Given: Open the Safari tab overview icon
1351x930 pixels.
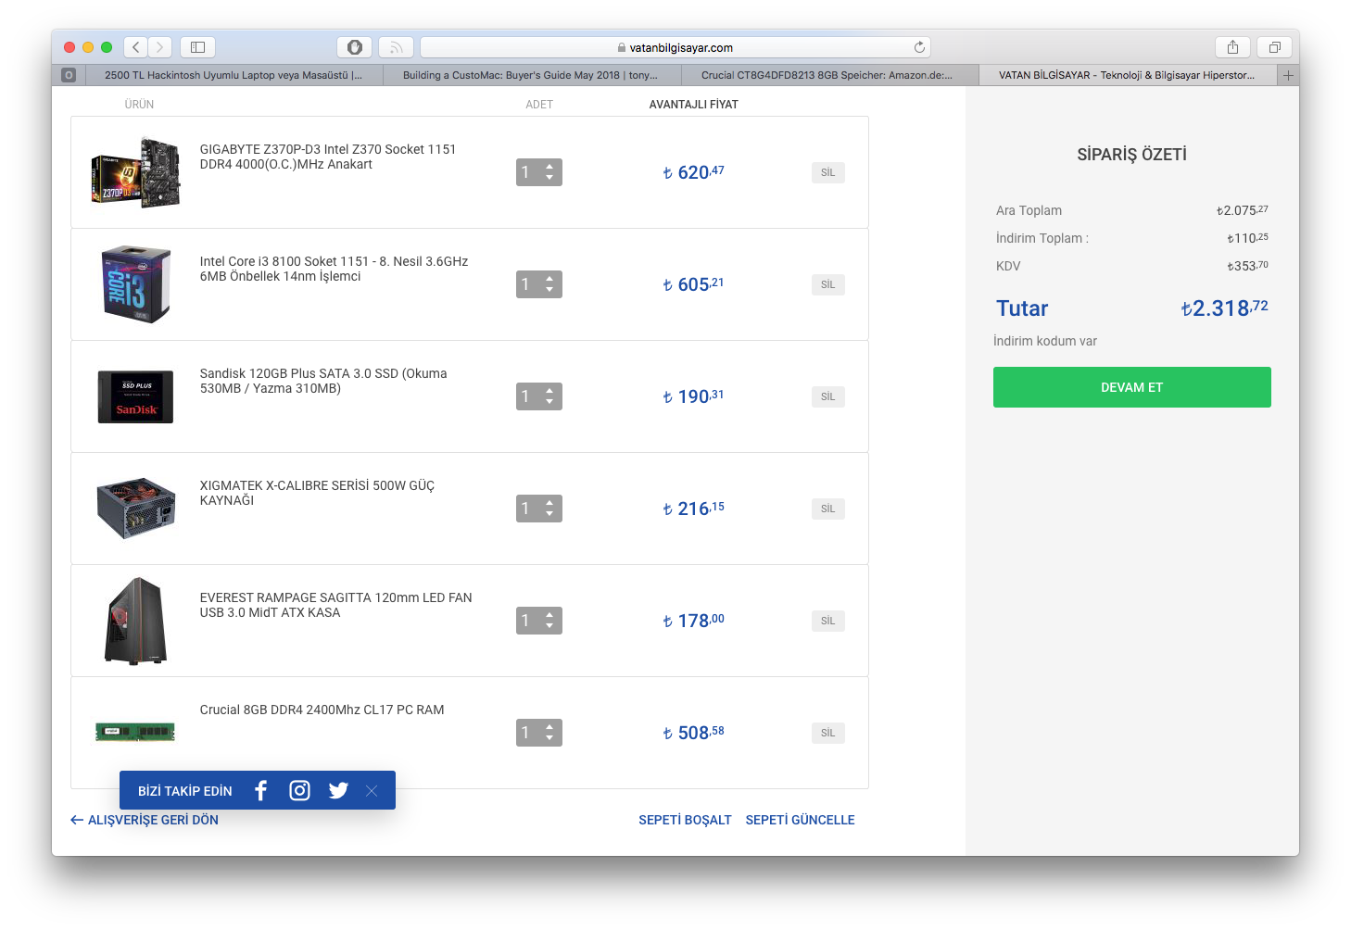Looking at the screenshot, I should coord(1274,46).
